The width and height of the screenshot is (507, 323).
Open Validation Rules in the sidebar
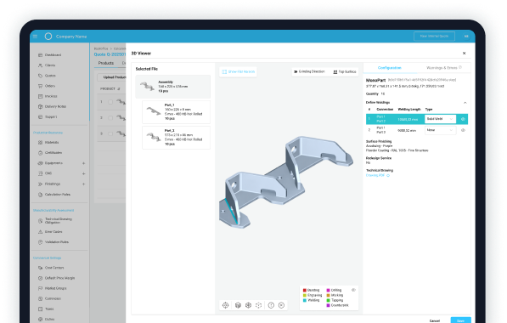click(x=54, y=242)
